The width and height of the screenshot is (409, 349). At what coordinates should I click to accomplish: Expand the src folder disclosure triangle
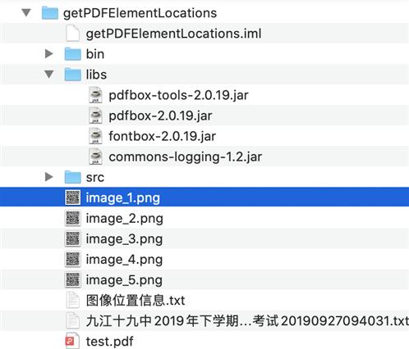[x=49, y=177]
